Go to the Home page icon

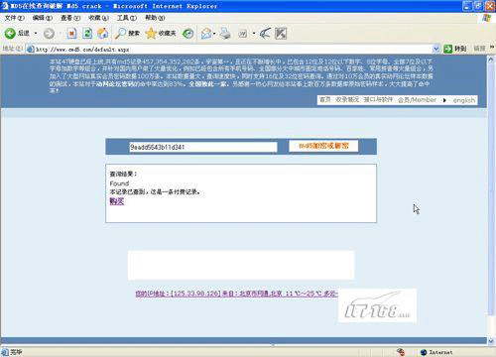pyautogui.click(x=103, y=33)
